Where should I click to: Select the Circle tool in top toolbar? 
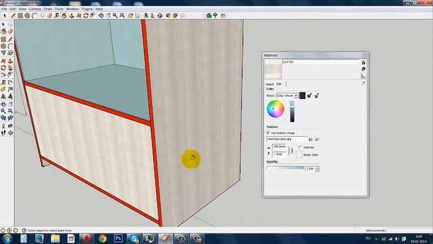point(27,16)
